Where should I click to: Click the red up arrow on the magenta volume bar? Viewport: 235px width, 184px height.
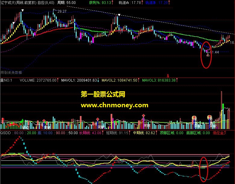(143, 116)
